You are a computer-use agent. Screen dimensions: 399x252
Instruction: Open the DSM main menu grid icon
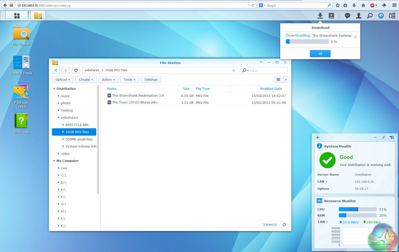tap(17, 16)
